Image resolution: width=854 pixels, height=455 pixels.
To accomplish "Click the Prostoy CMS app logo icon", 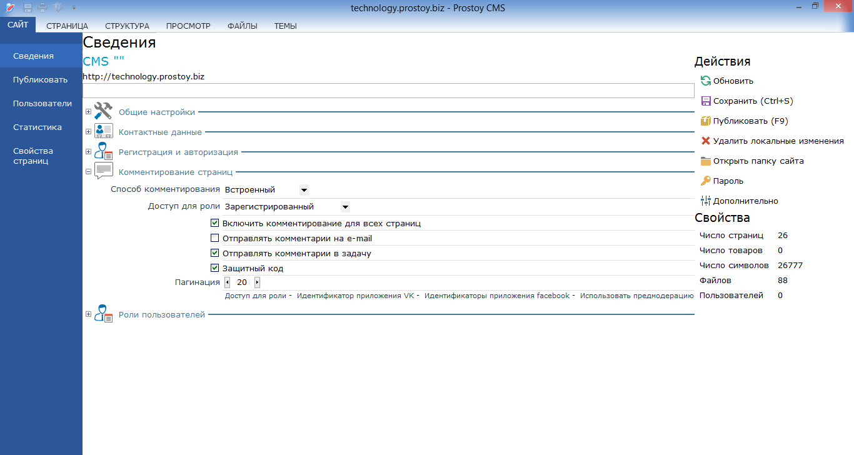I will [9, 7].
